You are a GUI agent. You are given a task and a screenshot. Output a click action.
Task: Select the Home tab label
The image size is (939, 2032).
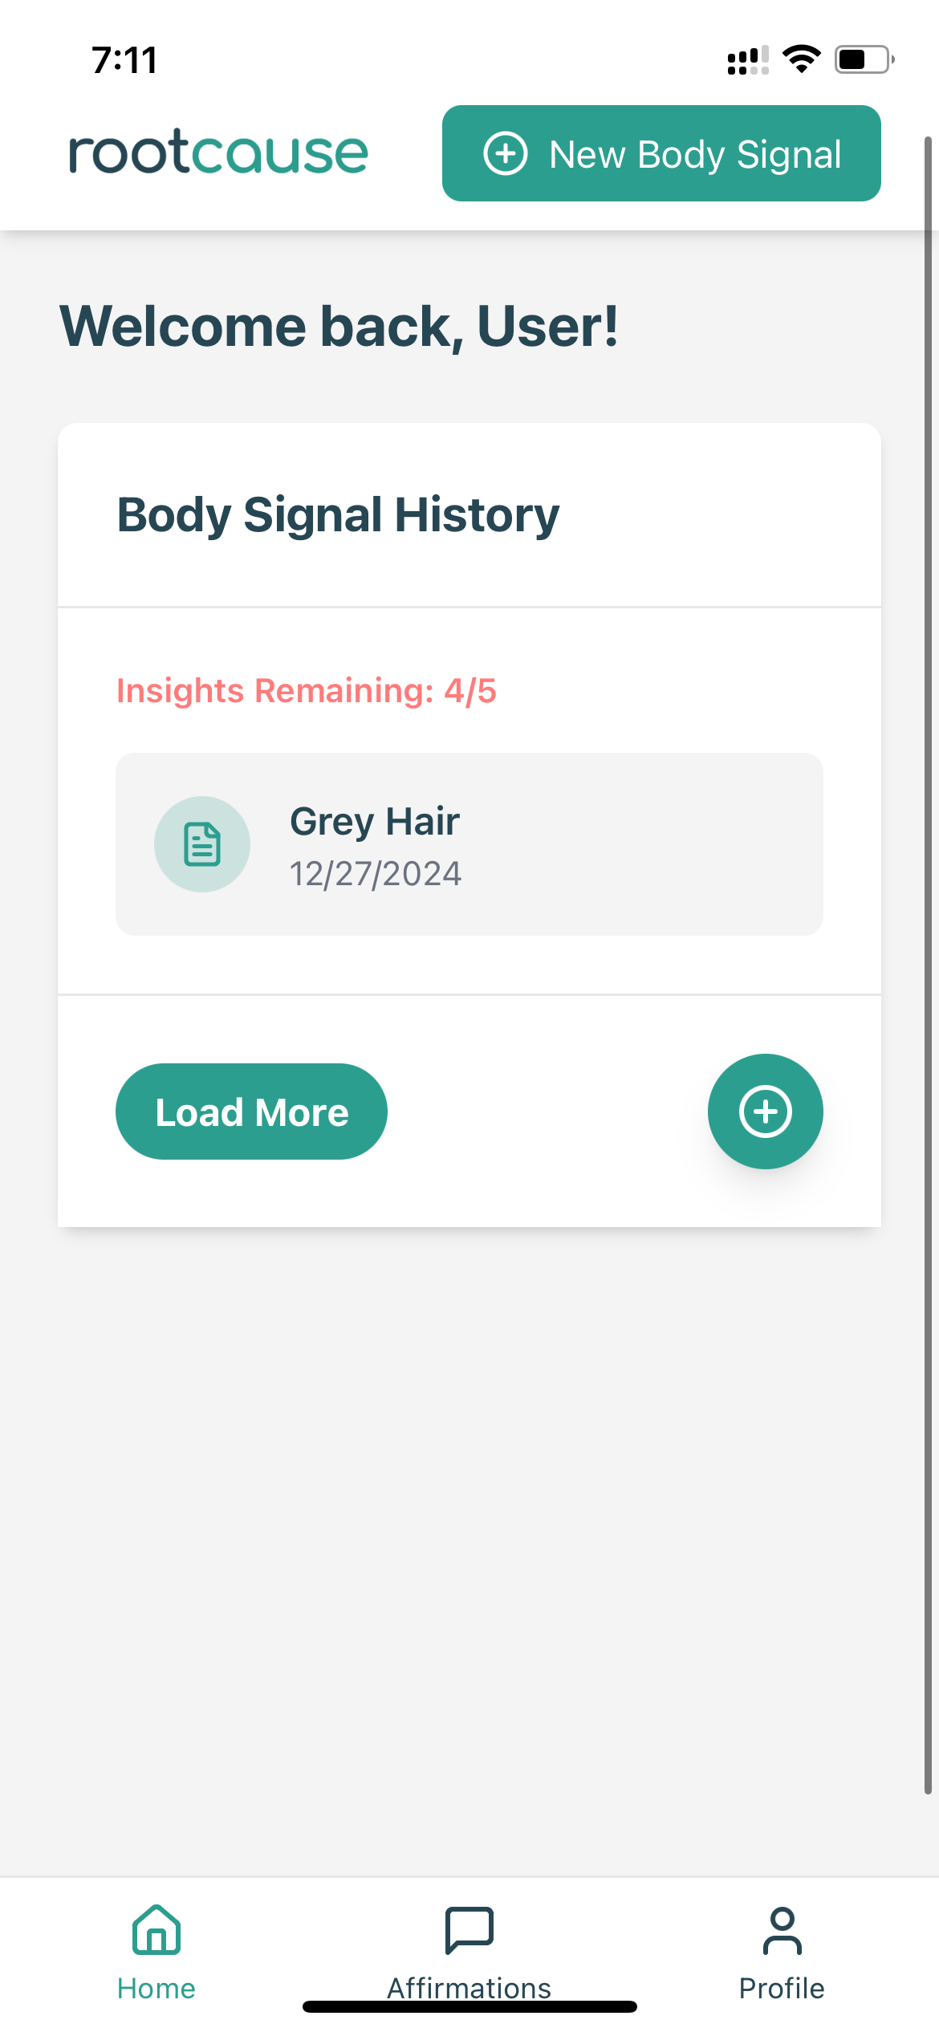[156, 1988]
